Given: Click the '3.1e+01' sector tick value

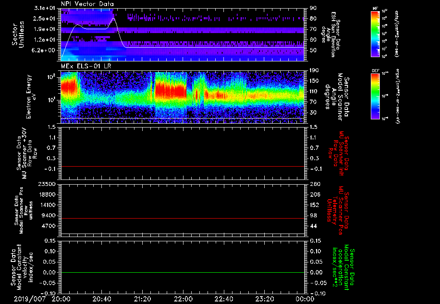Looking at the screenshot, I should (x=44, y=8).
